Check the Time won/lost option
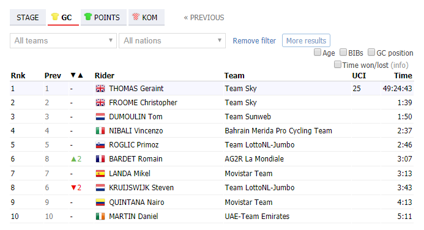The height and width of the screenshot is (230, 424). [x=338, y=64]
